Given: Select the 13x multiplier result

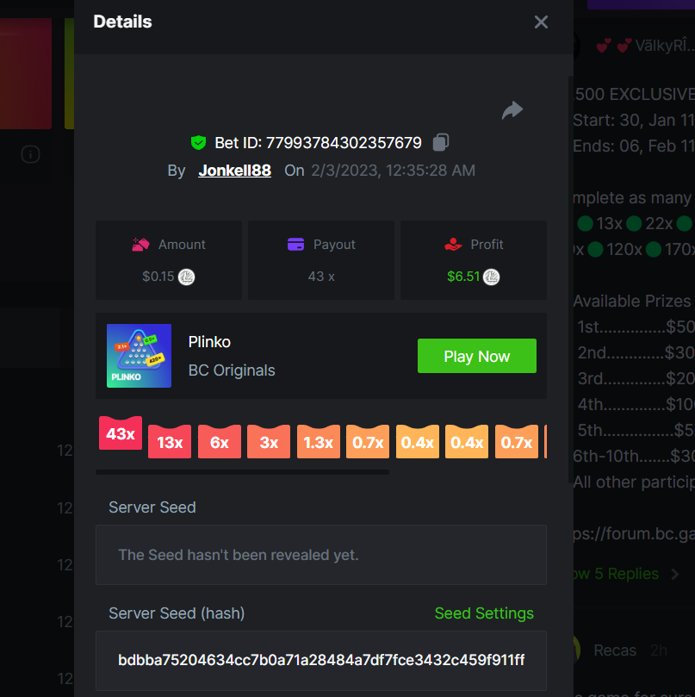Looking at the screenshot, I should (x=170, y=442).
